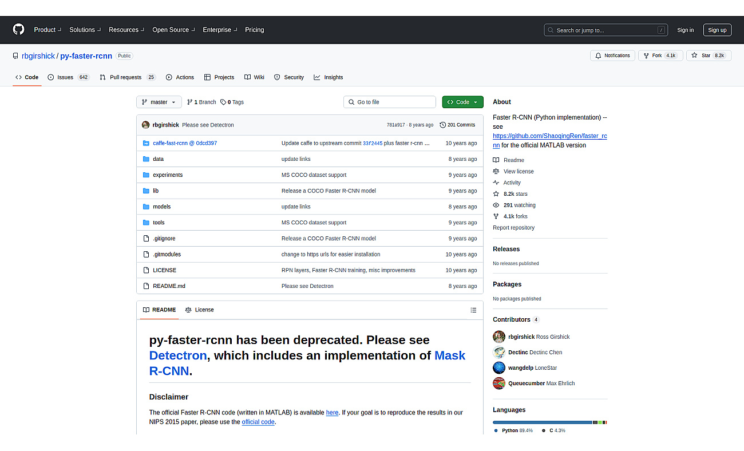Click the Sign up button

pyautogui.click(x=717, y=30)
